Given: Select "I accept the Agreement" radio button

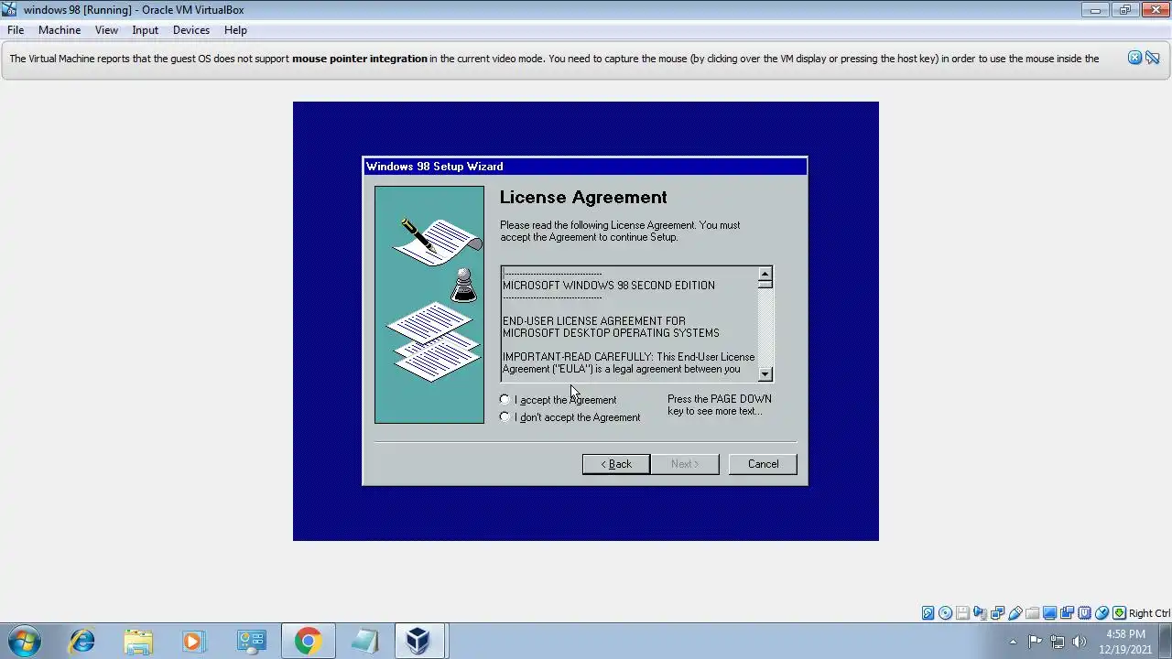Looking at the screenshot, I should tap(505, 400).
